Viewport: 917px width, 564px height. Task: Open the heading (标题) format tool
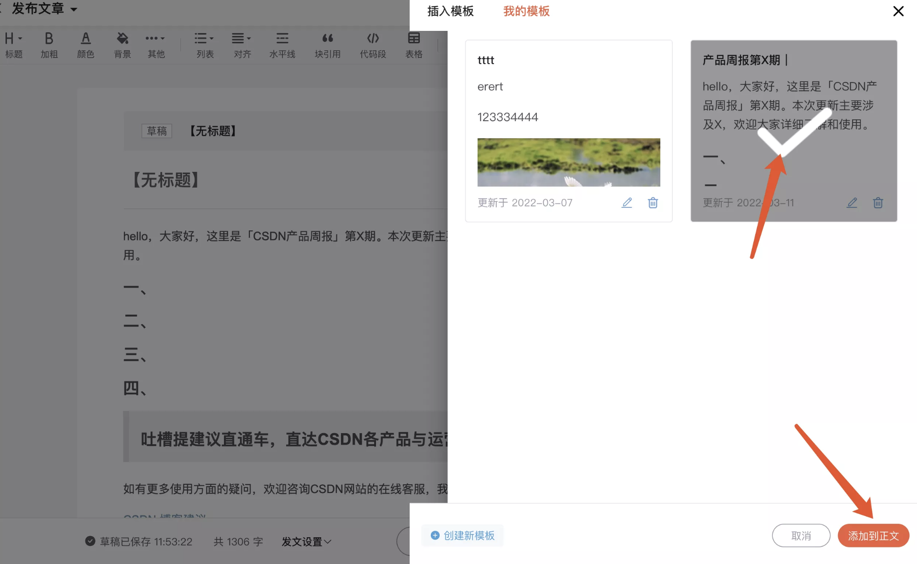[13, 45]
